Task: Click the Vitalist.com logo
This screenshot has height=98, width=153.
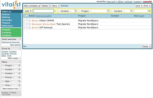Action: coord(11,5)
